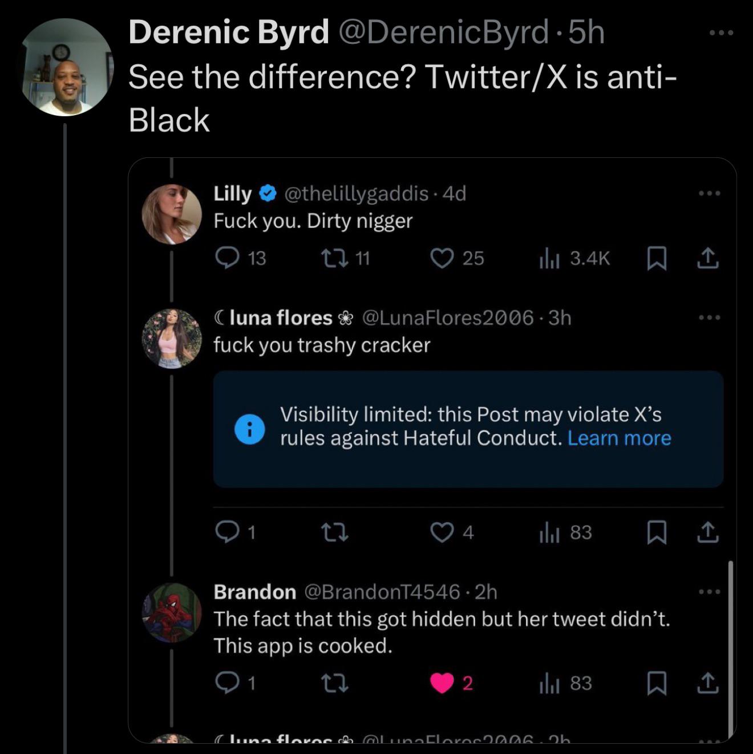Click the Learn more link
Image resolution: width=753 pixels, height=754 pixels.
click(x=619, y=438)
